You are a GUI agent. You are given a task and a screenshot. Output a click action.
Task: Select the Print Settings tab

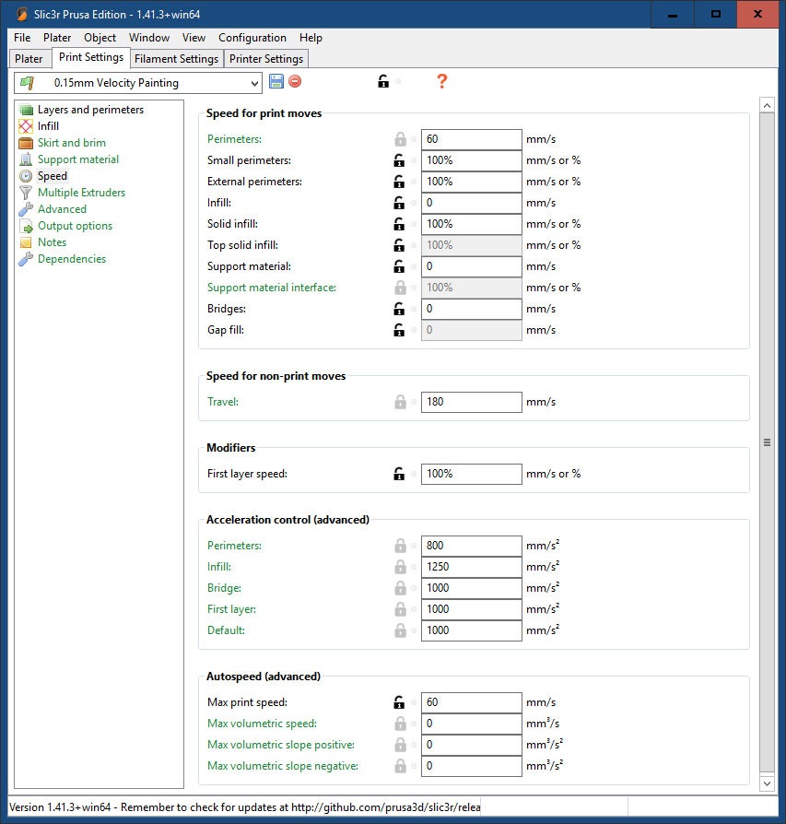point(91,57)
